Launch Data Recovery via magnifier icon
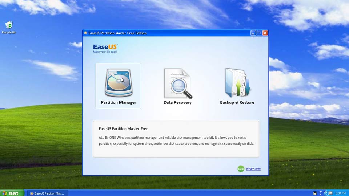The image size is (349, 196). [x=177, y=83]
